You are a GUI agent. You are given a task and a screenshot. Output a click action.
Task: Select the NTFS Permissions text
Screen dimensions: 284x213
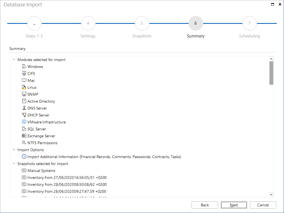(42, 143)
